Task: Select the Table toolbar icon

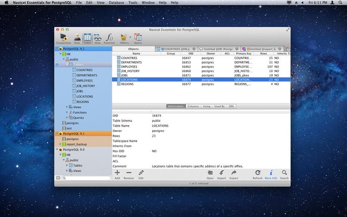Action: [x=87, y=39]
